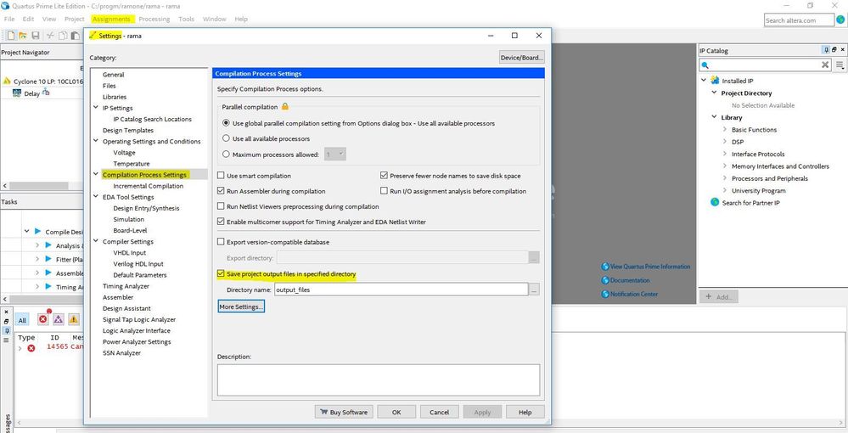Click the Delay entity icon in Project Navigator
The image size is (848, 433).
[17, 93]
